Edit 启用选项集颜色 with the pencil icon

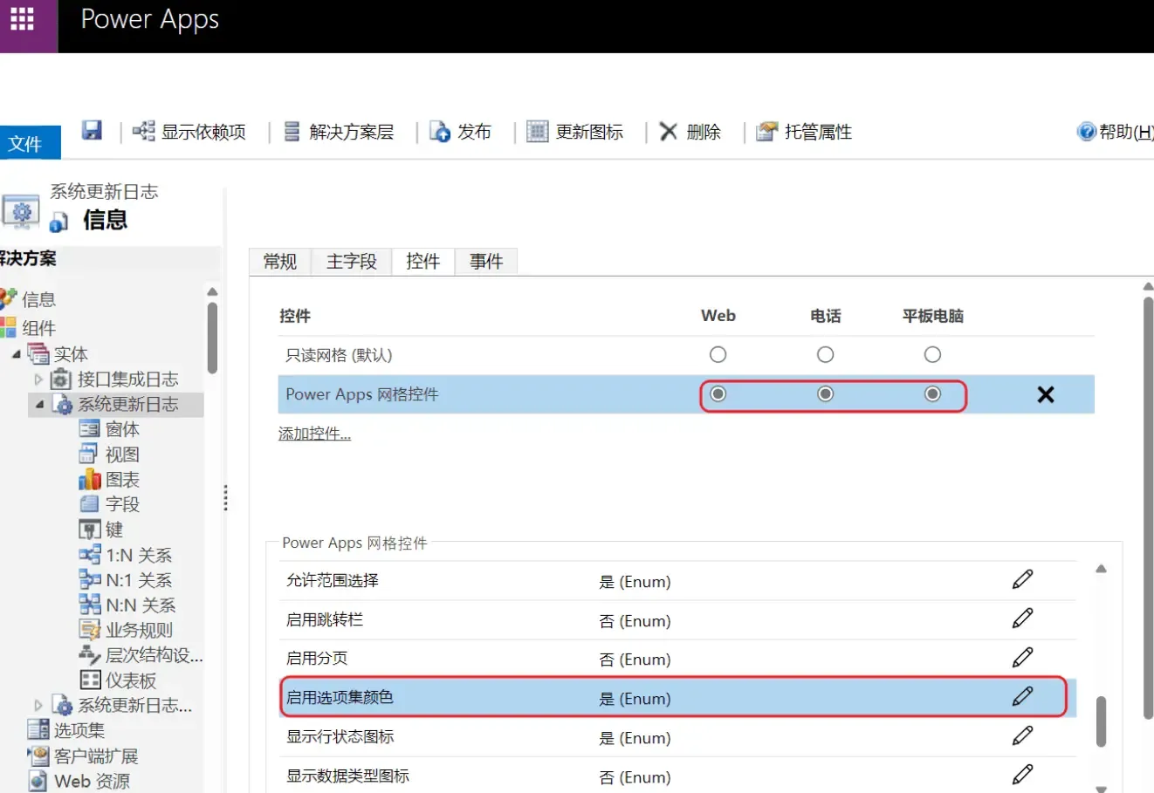[1023, 696]
